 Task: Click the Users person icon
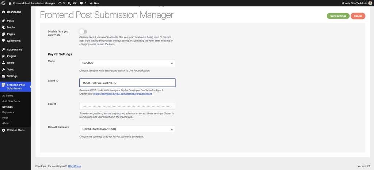tap(3, 63)
